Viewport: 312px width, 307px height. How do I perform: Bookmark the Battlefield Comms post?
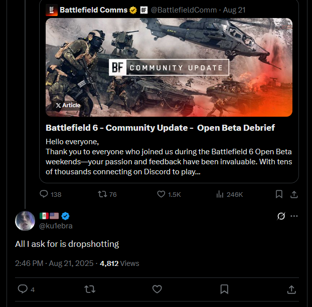279,194
